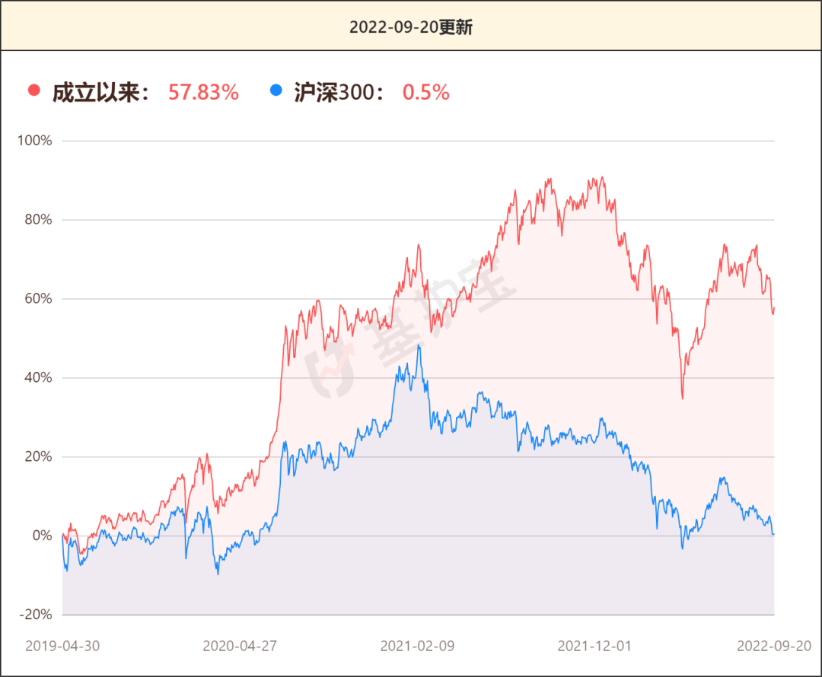822x677 pixels.
Task: Click the 2022-09-20更新 header title
Action: [411, 27]
